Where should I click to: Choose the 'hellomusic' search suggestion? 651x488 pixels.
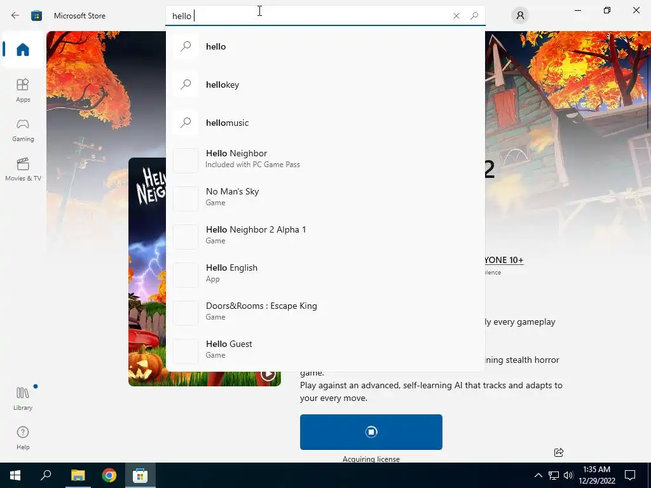[325, 123]
